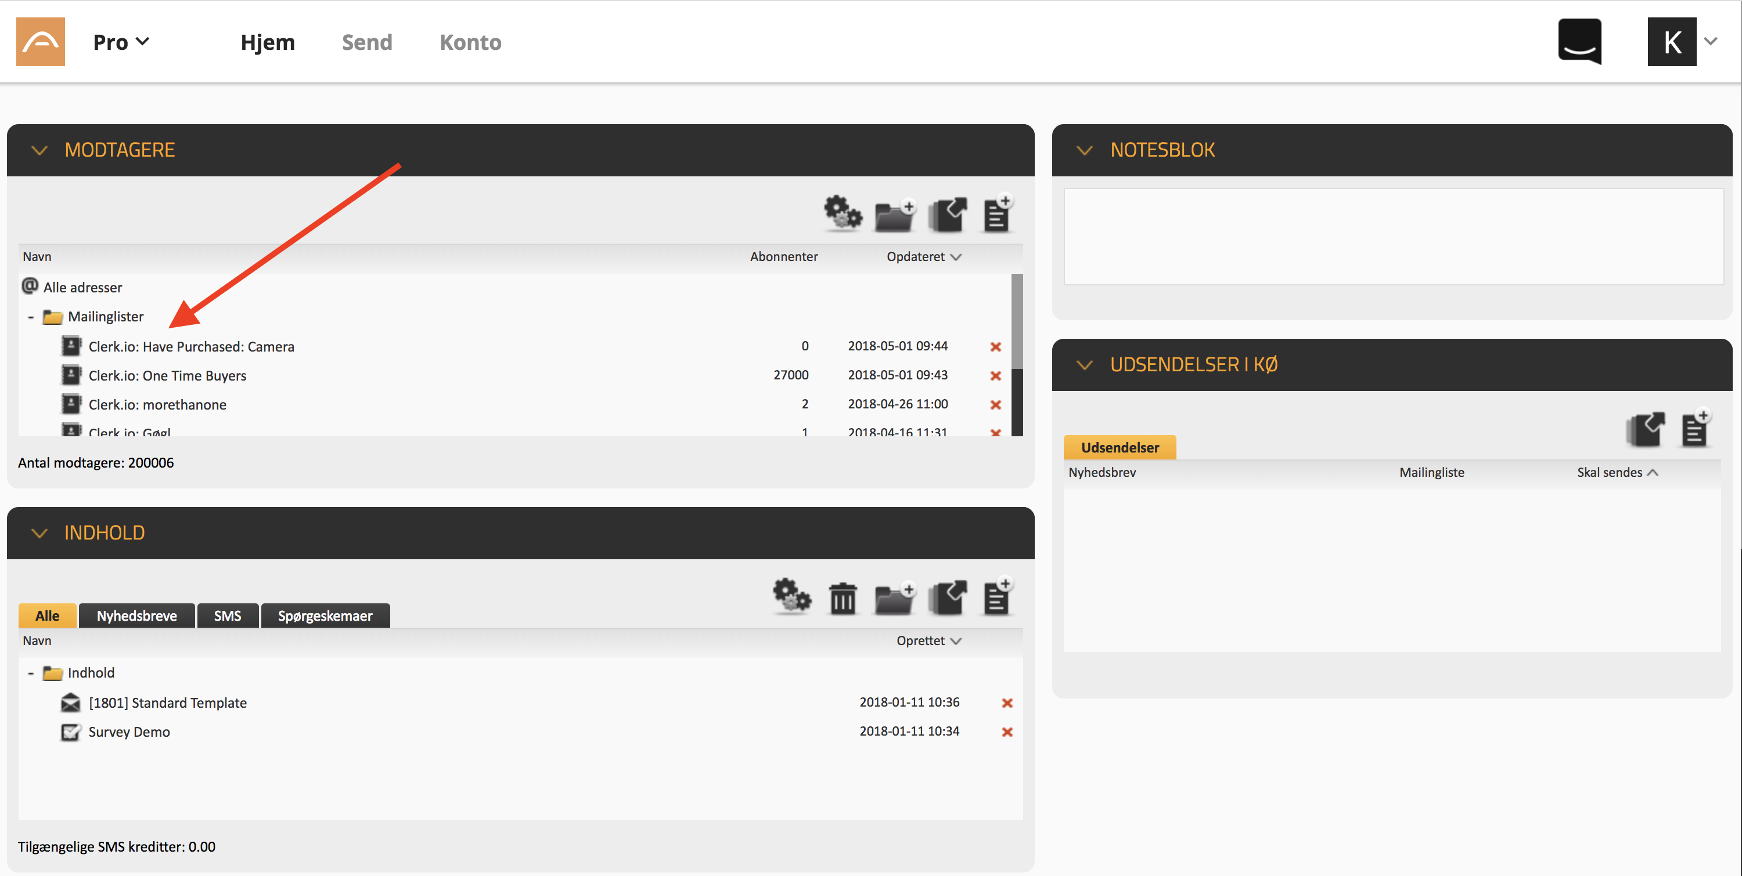
Task: Switch to the Spørgeskemaer tab
Action: 325,616
